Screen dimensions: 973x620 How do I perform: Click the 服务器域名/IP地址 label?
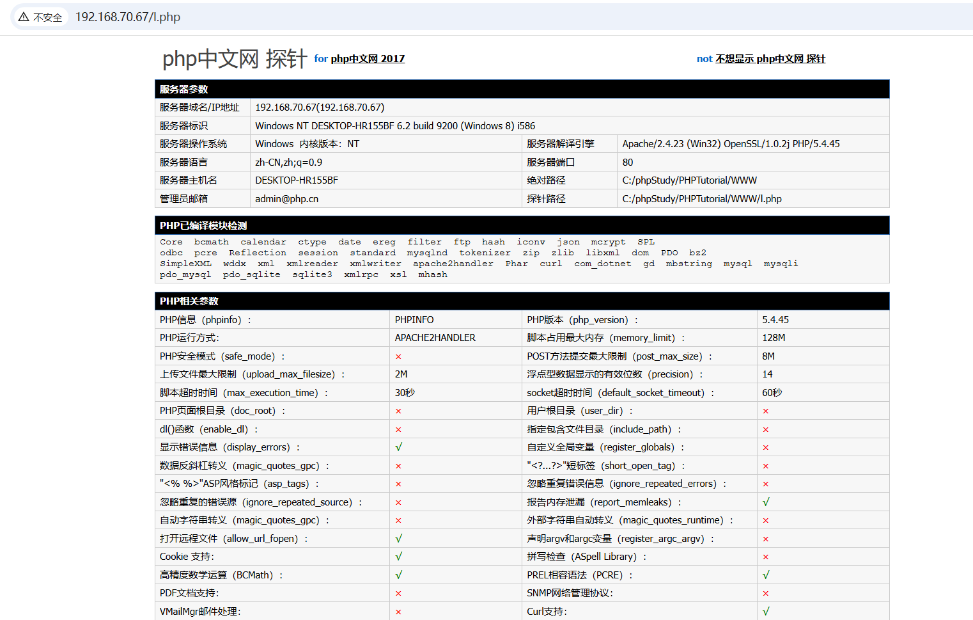coord(199,107)
